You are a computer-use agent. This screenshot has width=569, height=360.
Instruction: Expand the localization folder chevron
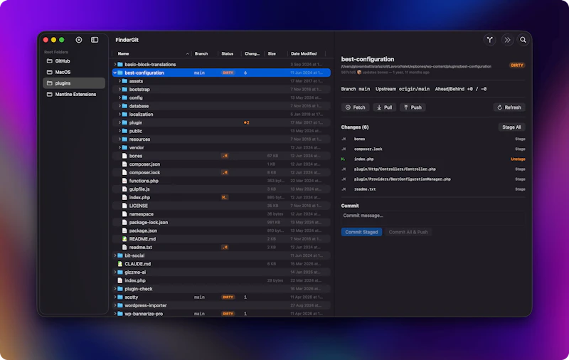pyautogui.click(x=119, y=115)
